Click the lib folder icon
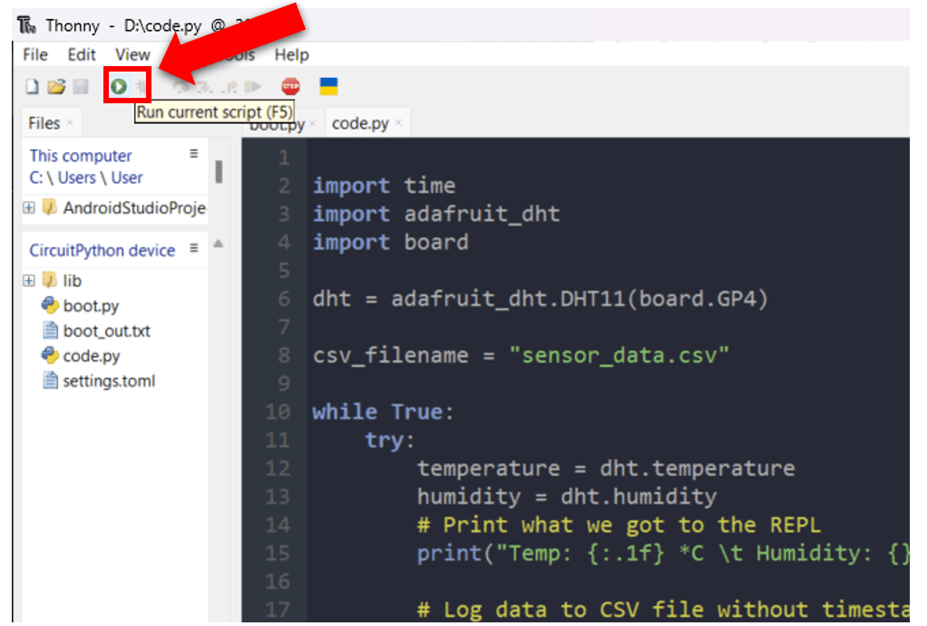The image size is (927, 626). [49, 281]
